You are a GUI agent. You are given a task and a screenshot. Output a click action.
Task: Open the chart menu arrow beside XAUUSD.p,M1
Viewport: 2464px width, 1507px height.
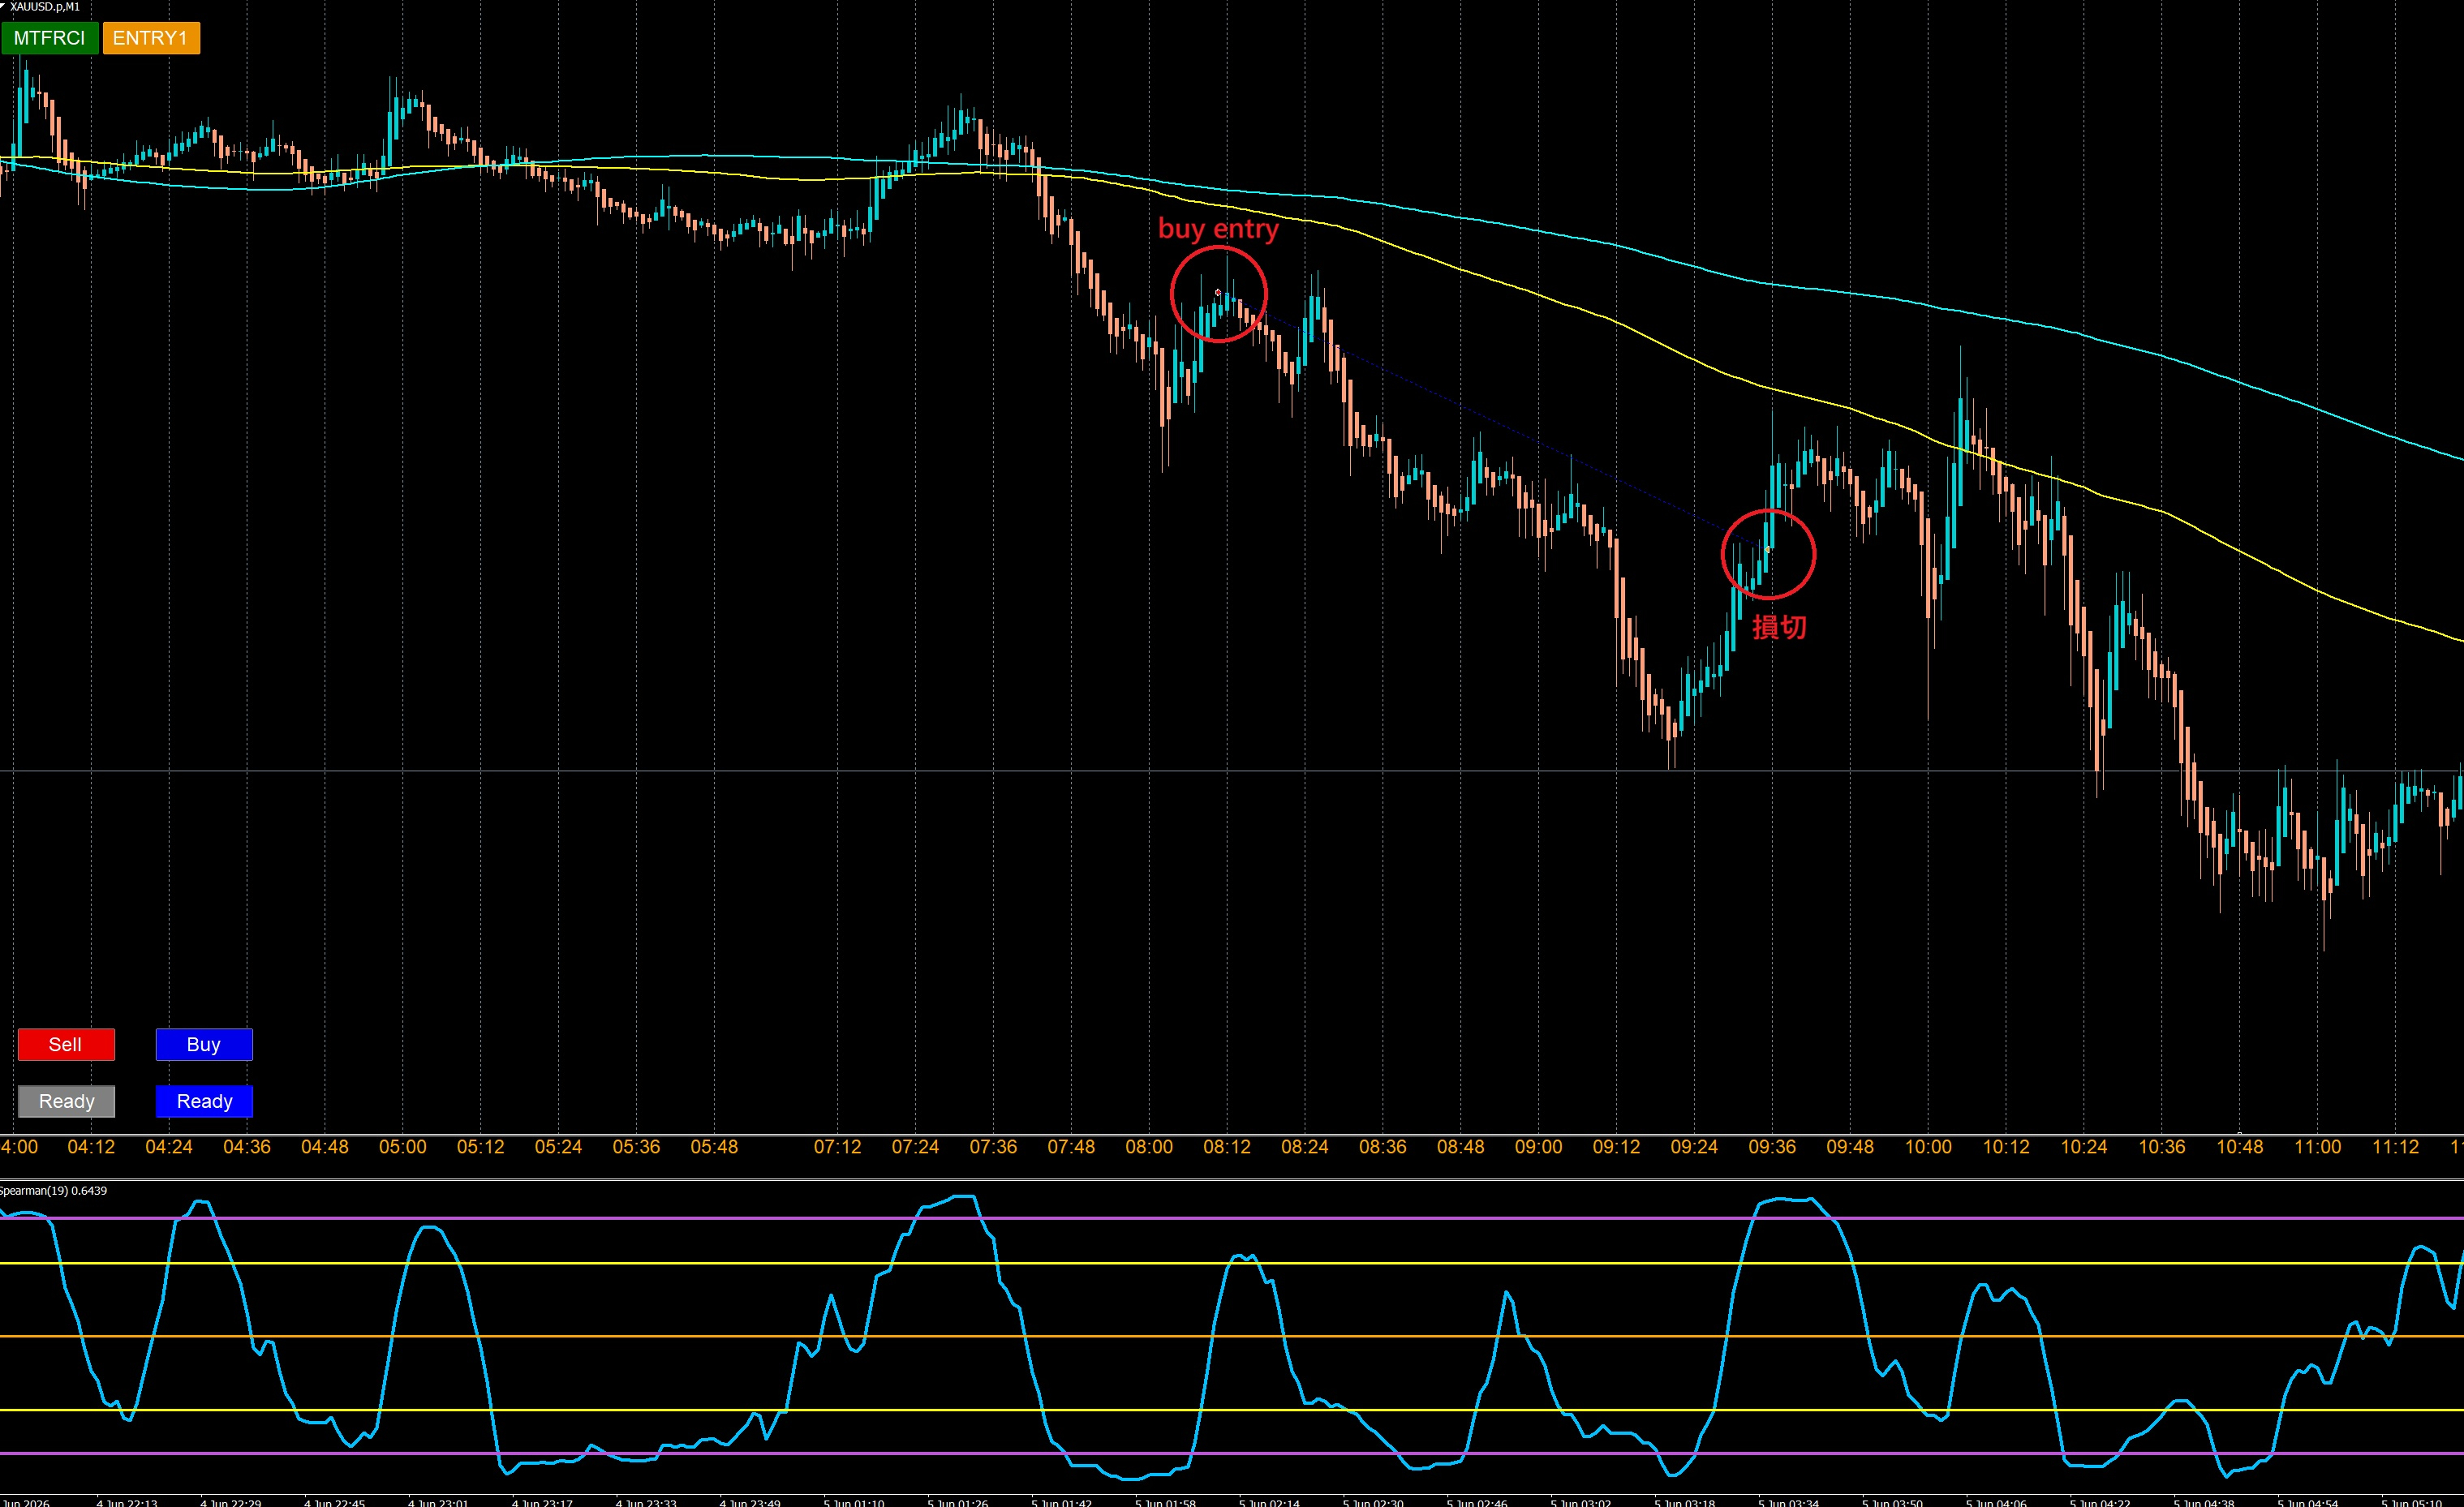click(x=3, y=6)
